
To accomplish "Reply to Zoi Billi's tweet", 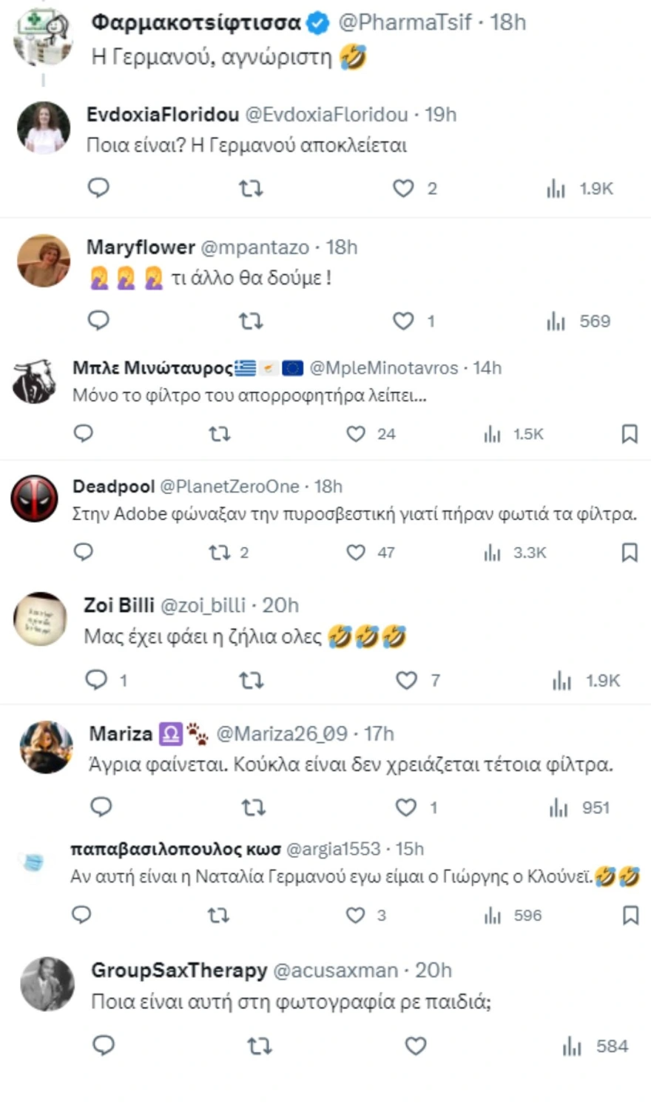I will pos(97,679).
